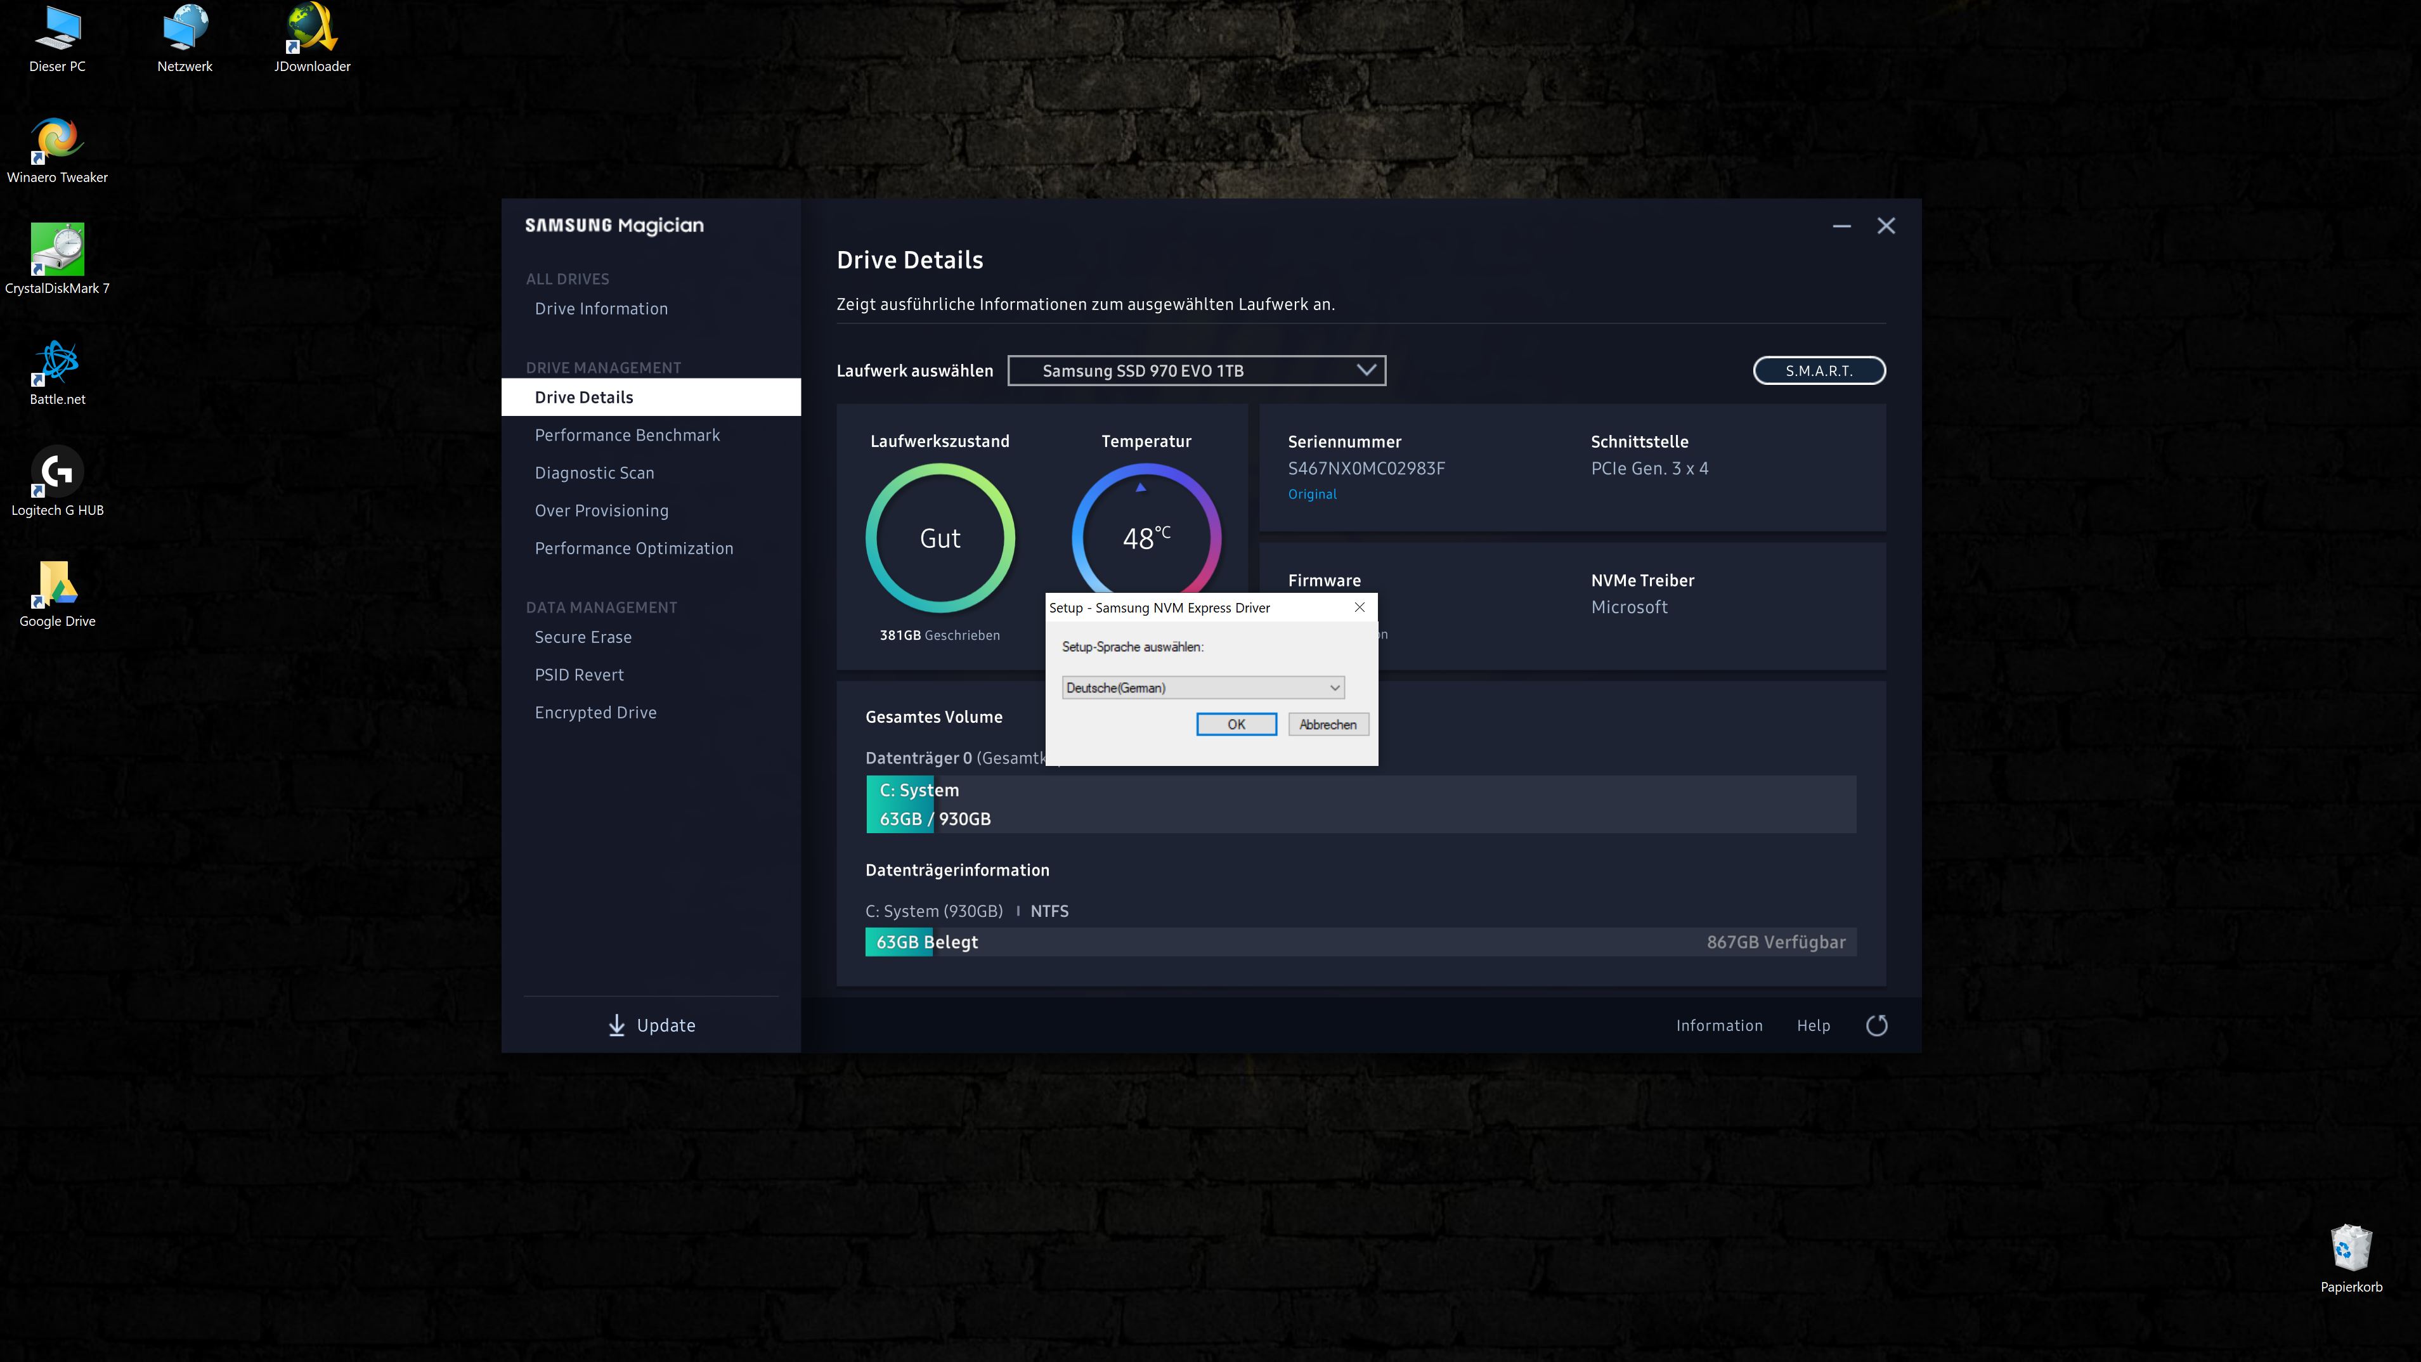Confirm language with OK button
The height and width of the screenshot is (1362, 2421).
point(1236,725)
